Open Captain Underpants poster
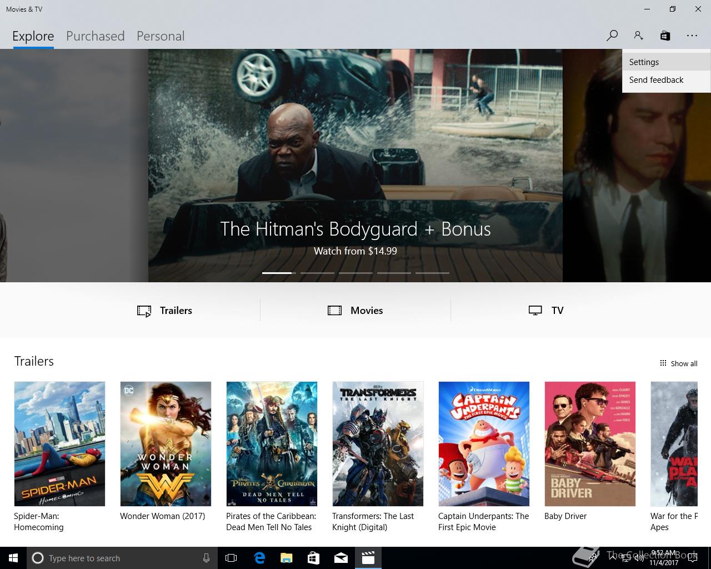This screenshot has width=711, height=569. [x=484, y=444]
